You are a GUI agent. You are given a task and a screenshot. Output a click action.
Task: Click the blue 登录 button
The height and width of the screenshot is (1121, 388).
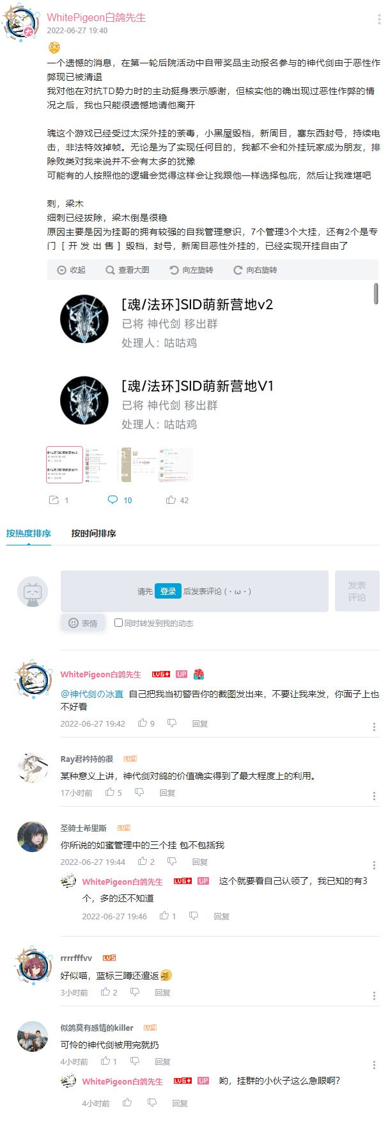click(x=168, y=591)
